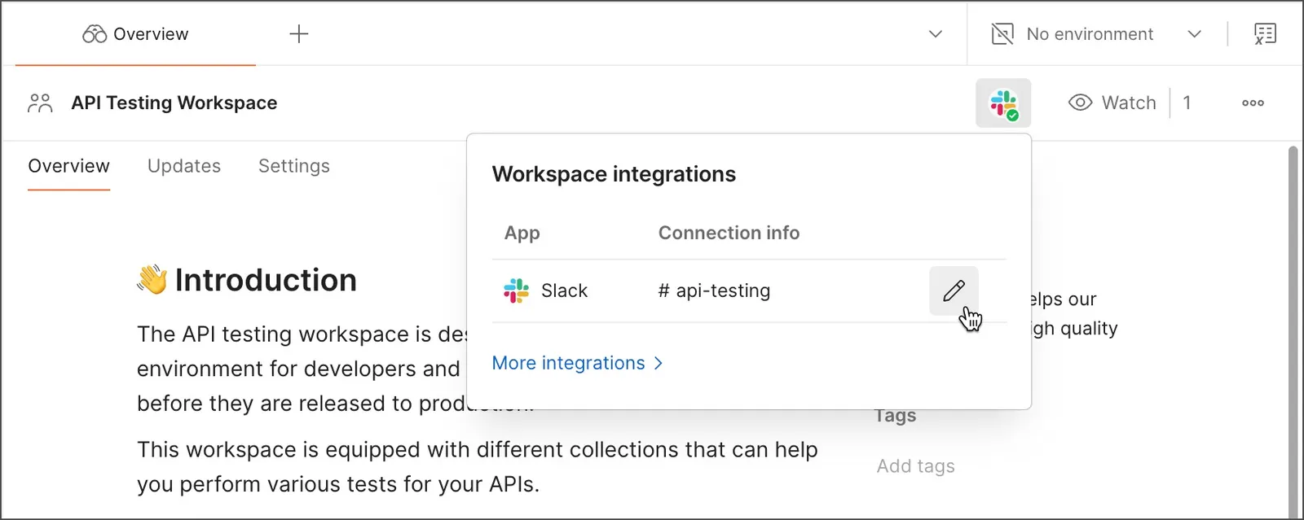This screenshot has height=520, width=1304.
Task: Click the App column header
Action: (522, 233)
